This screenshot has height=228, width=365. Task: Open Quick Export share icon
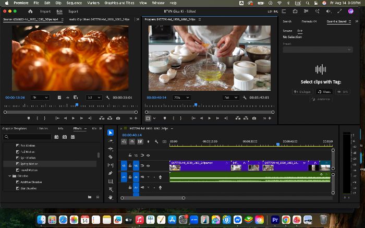click(295, 11)
